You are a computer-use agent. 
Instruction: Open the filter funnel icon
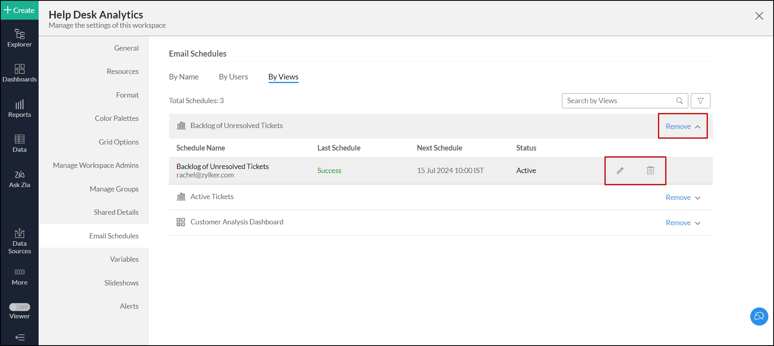tap(700, 101)
